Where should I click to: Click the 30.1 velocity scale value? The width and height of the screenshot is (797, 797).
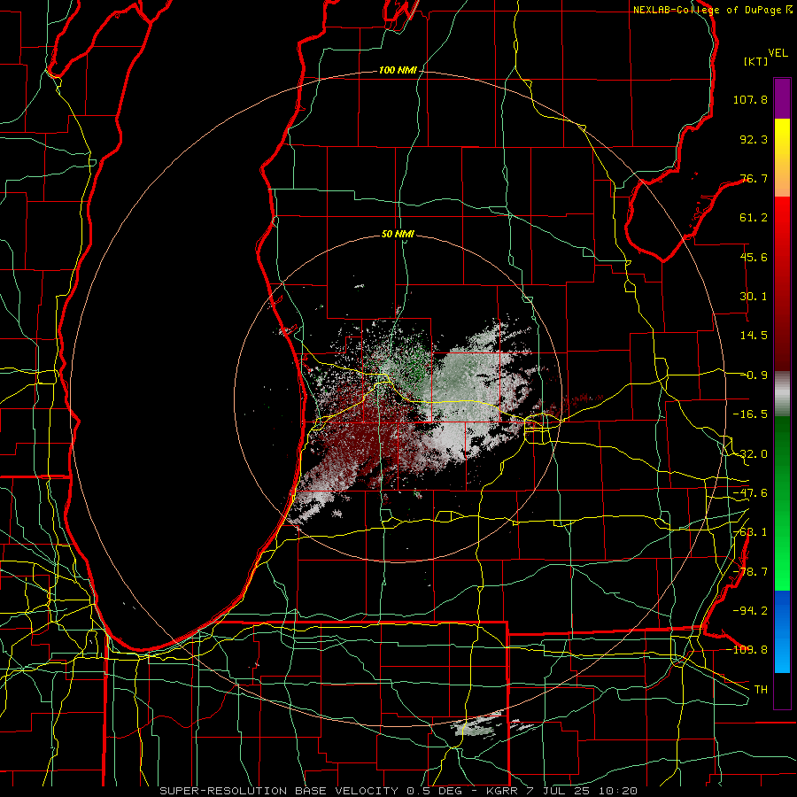tap(754, 297)
